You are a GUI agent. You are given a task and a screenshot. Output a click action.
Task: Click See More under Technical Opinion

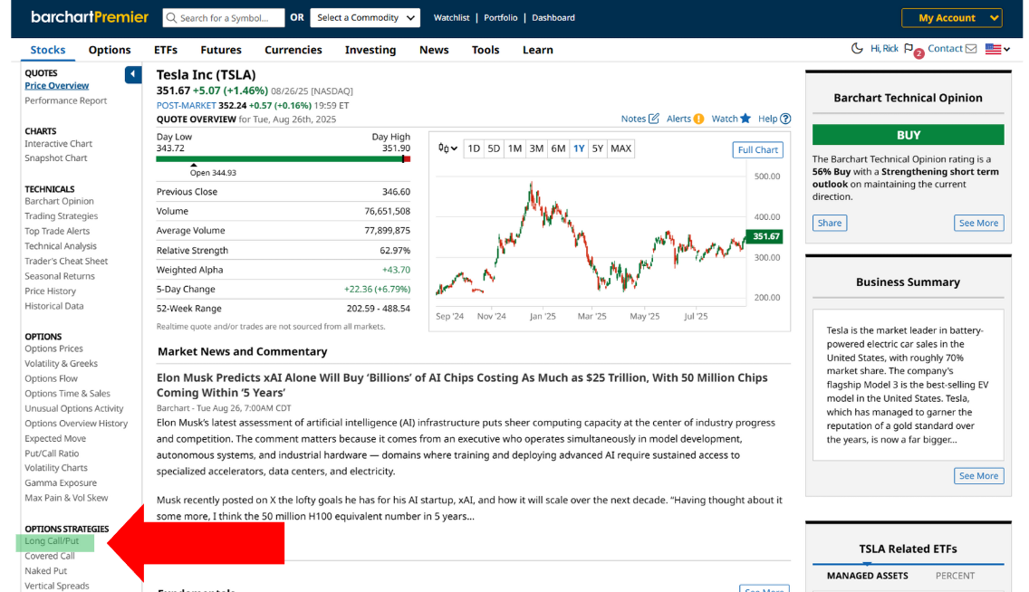tap(978, 223)
